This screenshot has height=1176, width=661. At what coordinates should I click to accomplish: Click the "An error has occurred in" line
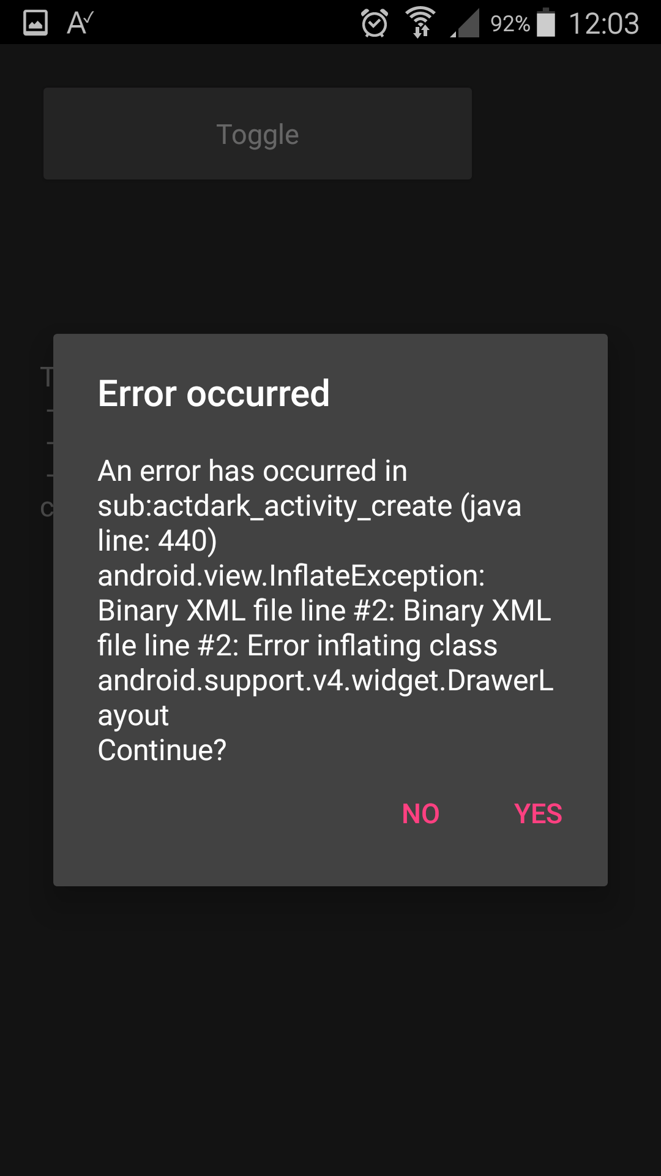[x=253, y=471]
